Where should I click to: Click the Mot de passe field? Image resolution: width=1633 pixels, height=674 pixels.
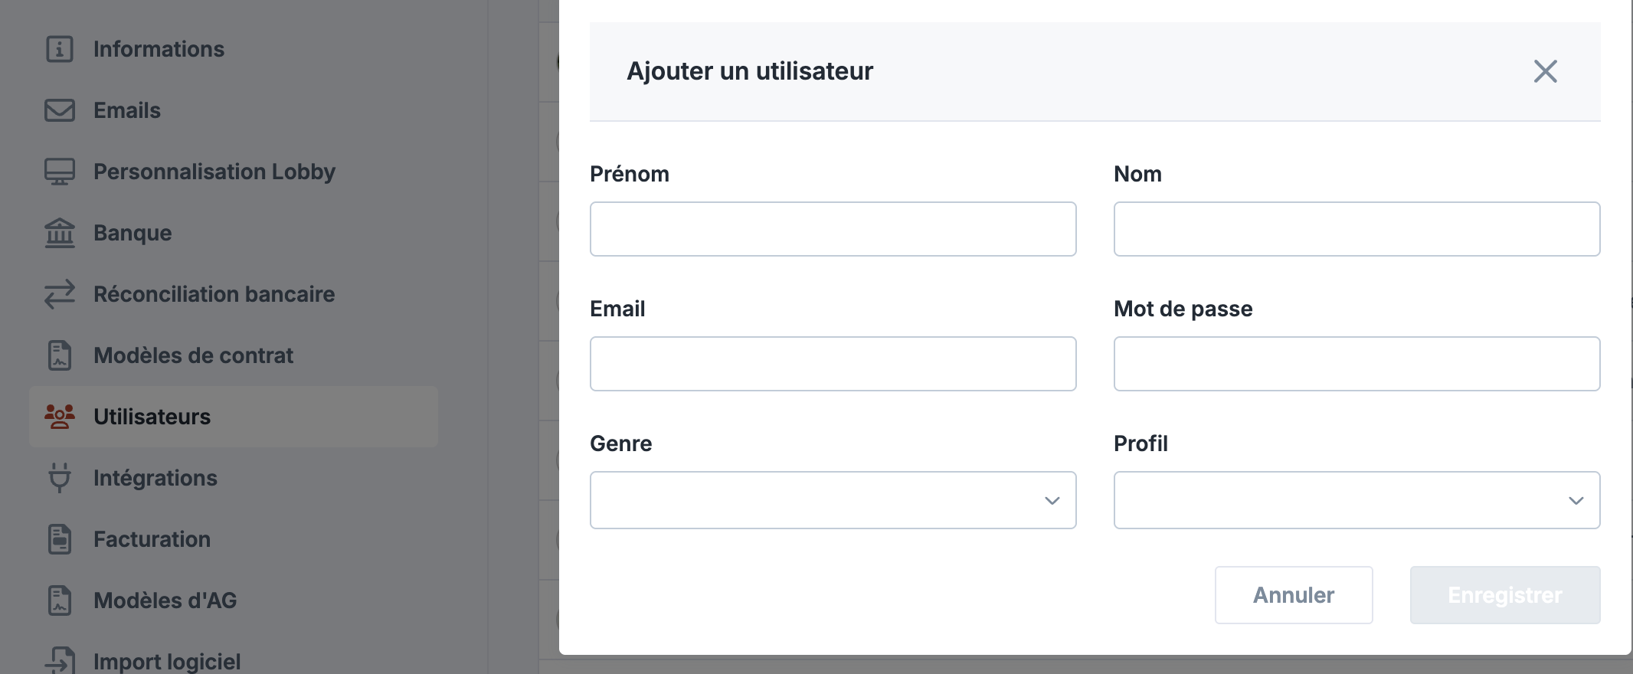(1356, 364)
